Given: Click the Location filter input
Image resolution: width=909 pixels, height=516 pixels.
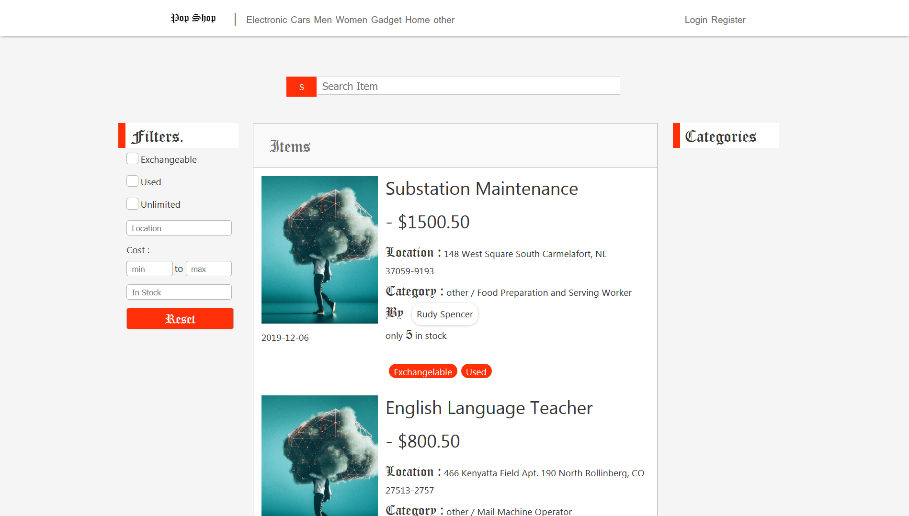Looking at the screenshot, I should [179, 228].
